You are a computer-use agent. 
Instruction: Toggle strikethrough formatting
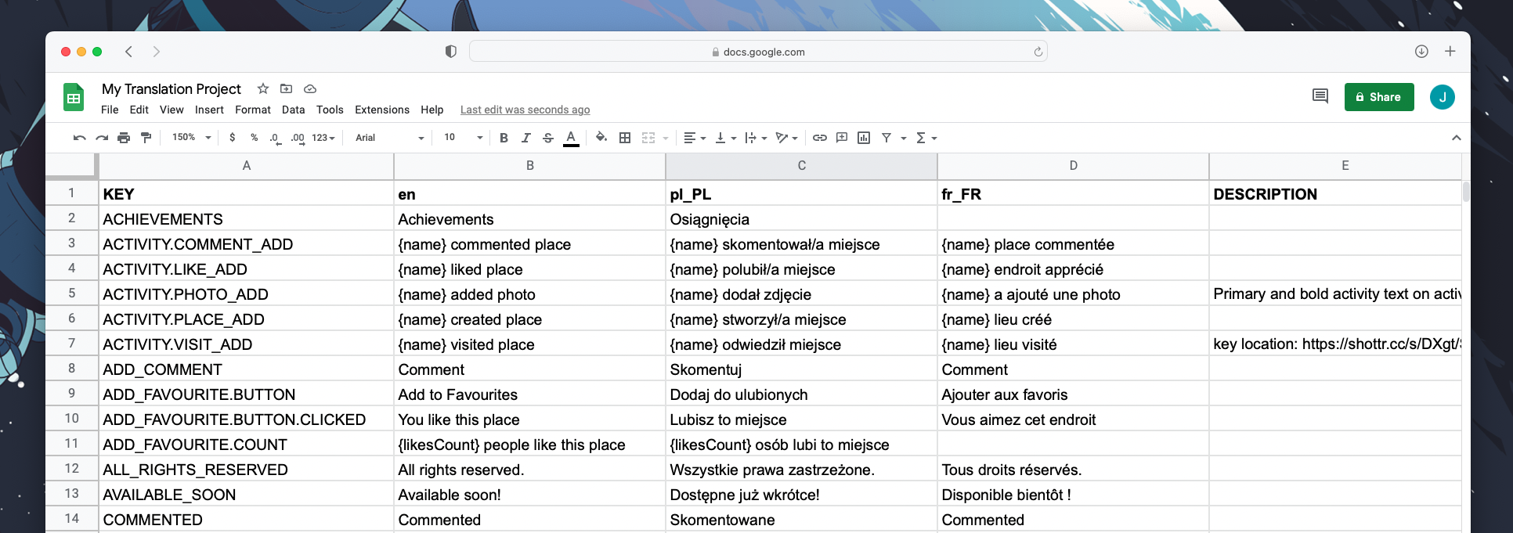pyautogui.click(x=548, y=138)
